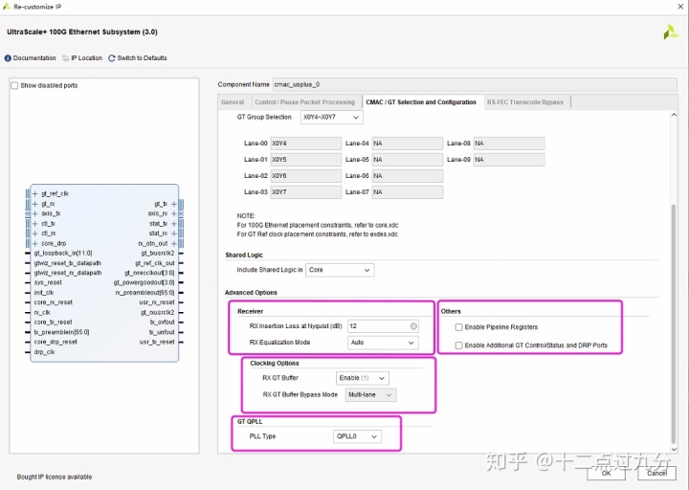
Task: Click the gt_loopback_in[11:0] port label
Action: click(x=63, y=253)
